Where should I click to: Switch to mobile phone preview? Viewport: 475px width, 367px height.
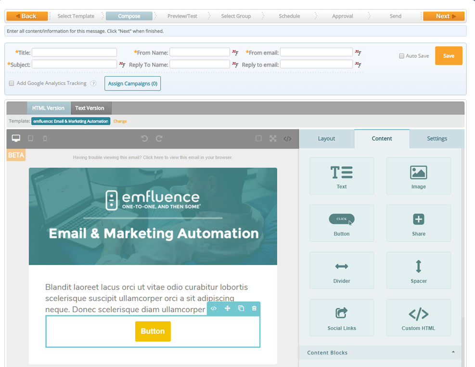[x=45, y=139]
